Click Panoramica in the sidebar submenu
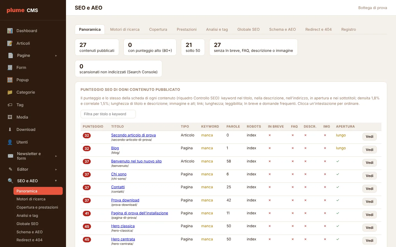This screenshot has height=247, width=396. pos(38,191)
